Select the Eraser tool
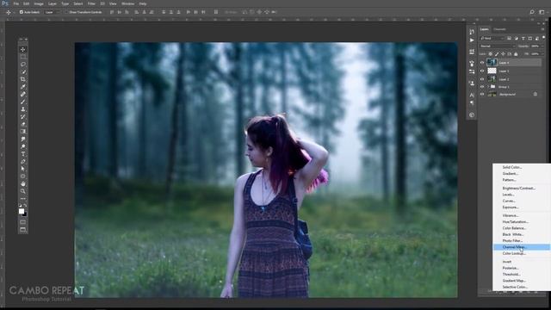 coord(23,124)
